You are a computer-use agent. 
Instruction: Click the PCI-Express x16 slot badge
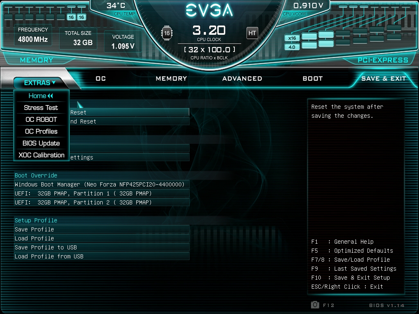(292, 38)
